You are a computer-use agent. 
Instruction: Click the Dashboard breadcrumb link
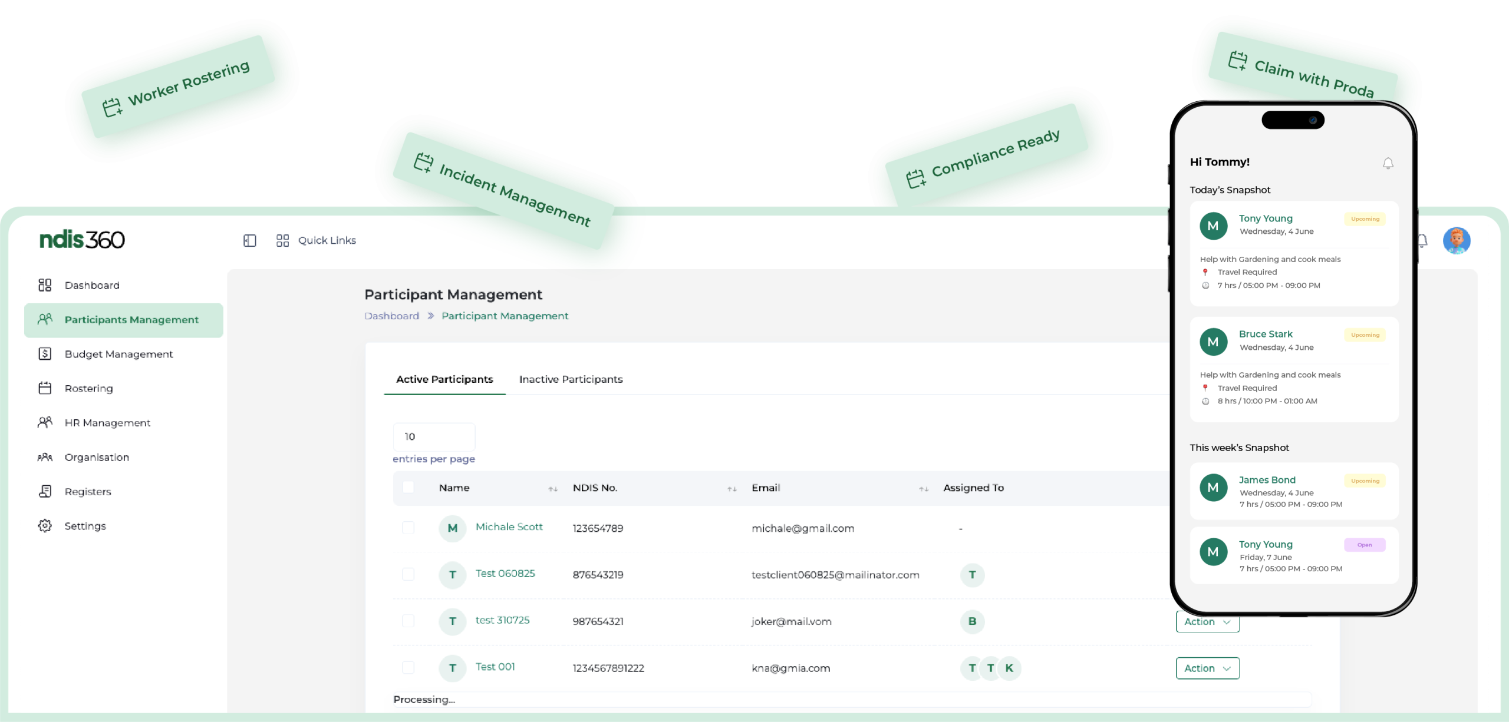pyautogui.click(x=391, y=316)
